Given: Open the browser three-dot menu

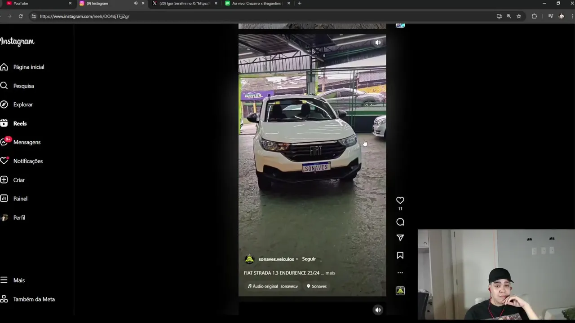Looking at the screenshot, I should [572, 16].
